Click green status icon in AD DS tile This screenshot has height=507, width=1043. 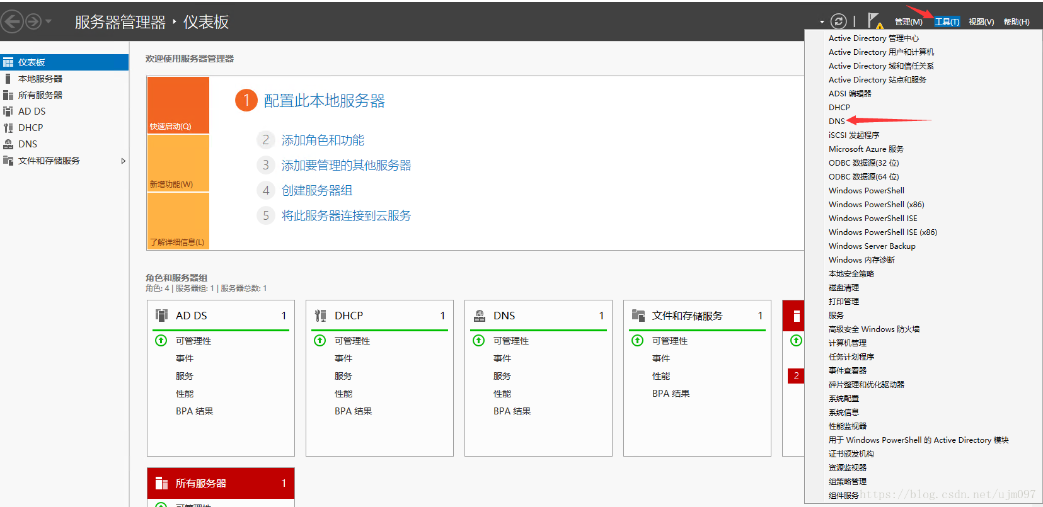point(161,341)
